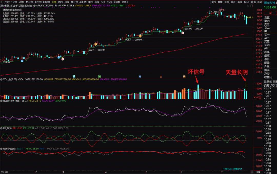Switch to 季线 quarterly chart
277x174 pixels.
(91, 2)
